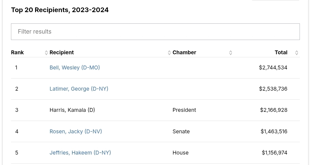
Task: Click the Total column header text
Action: (281, 52)
